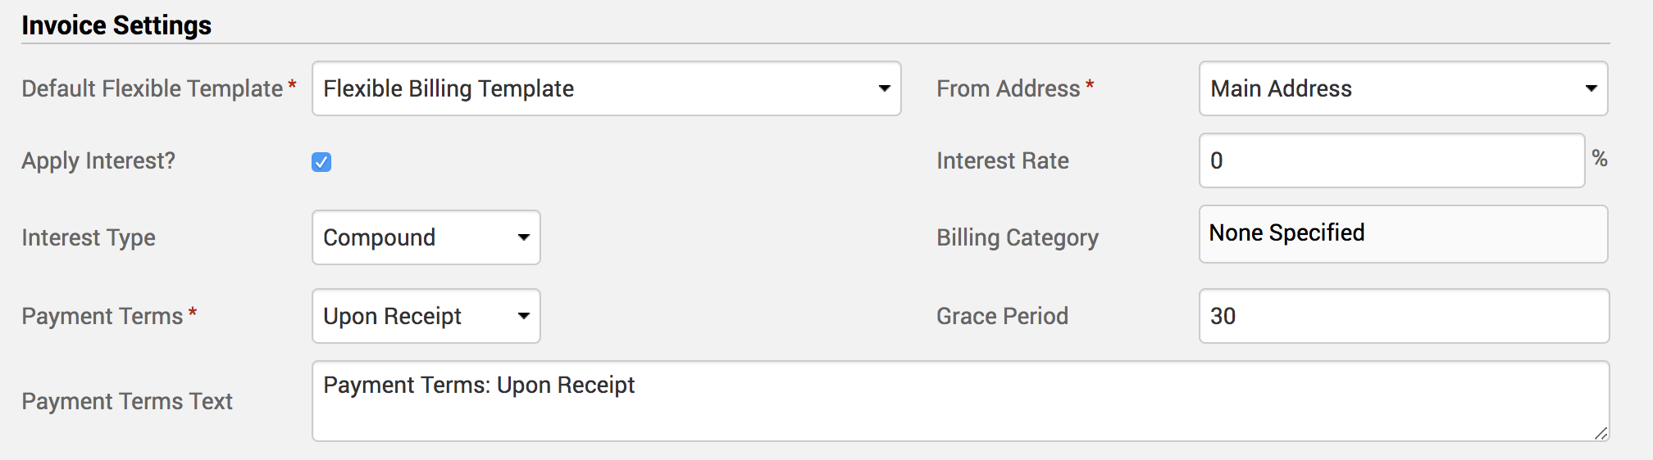
Task: Click the Payment Terms label
Action: tap(102, 316)
